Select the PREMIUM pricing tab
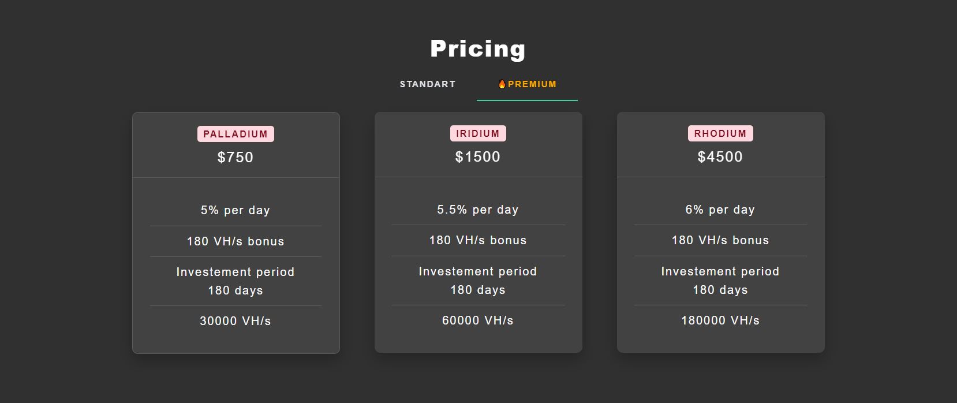Viewport: 957px width, 403px height. 532,84
